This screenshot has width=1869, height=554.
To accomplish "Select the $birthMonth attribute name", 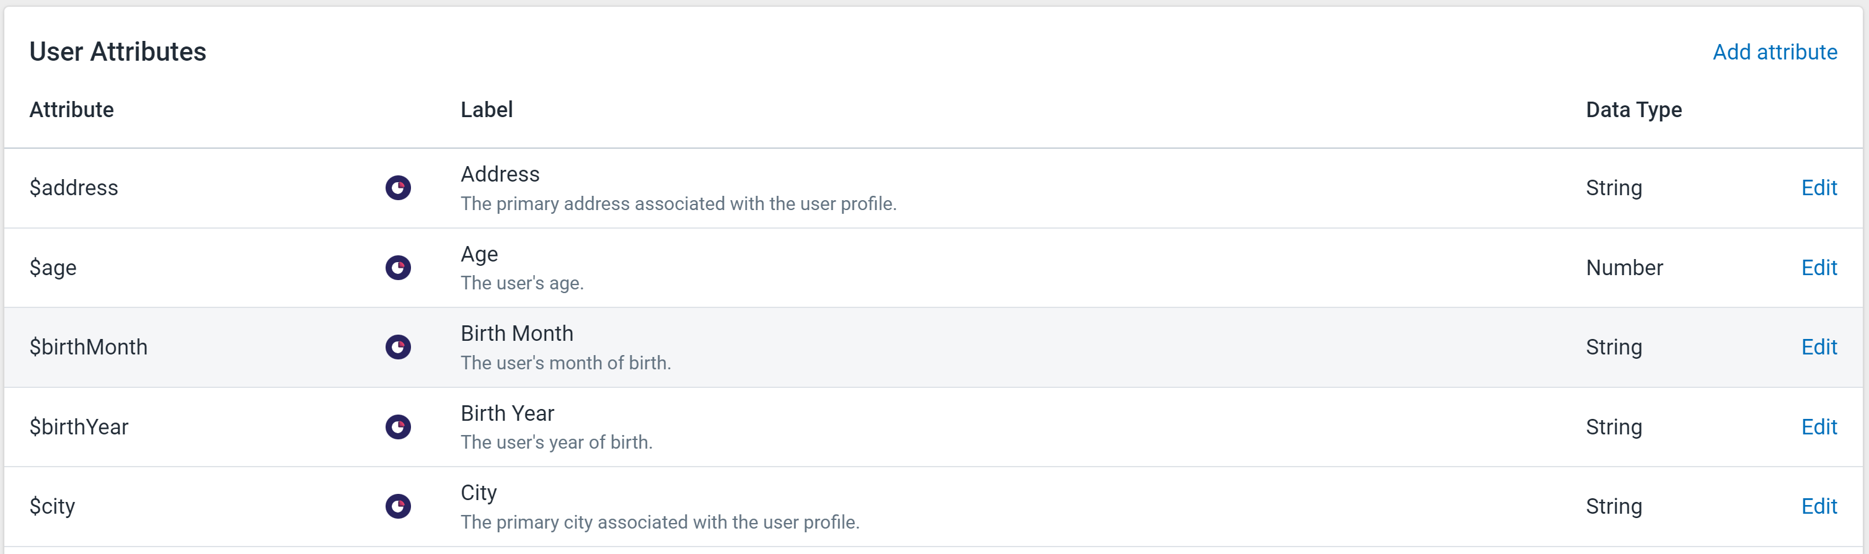I will click(x=89, y=348).
